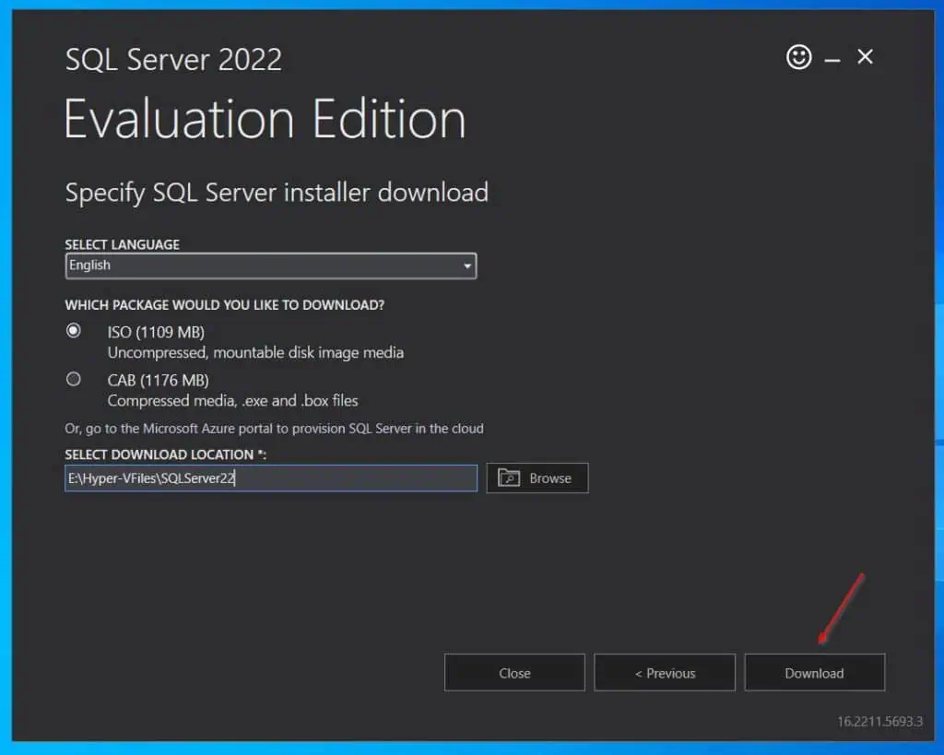
Task: Close the installer with the X icon
Action: [865, 56]
